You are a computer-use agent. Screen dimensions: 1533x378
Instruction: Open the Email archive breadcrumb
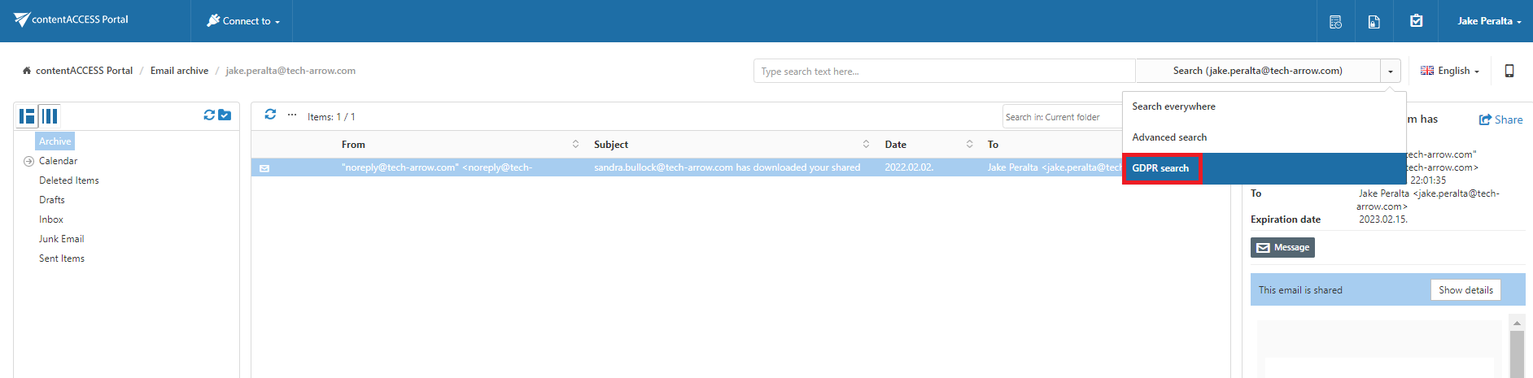point(179,71)
